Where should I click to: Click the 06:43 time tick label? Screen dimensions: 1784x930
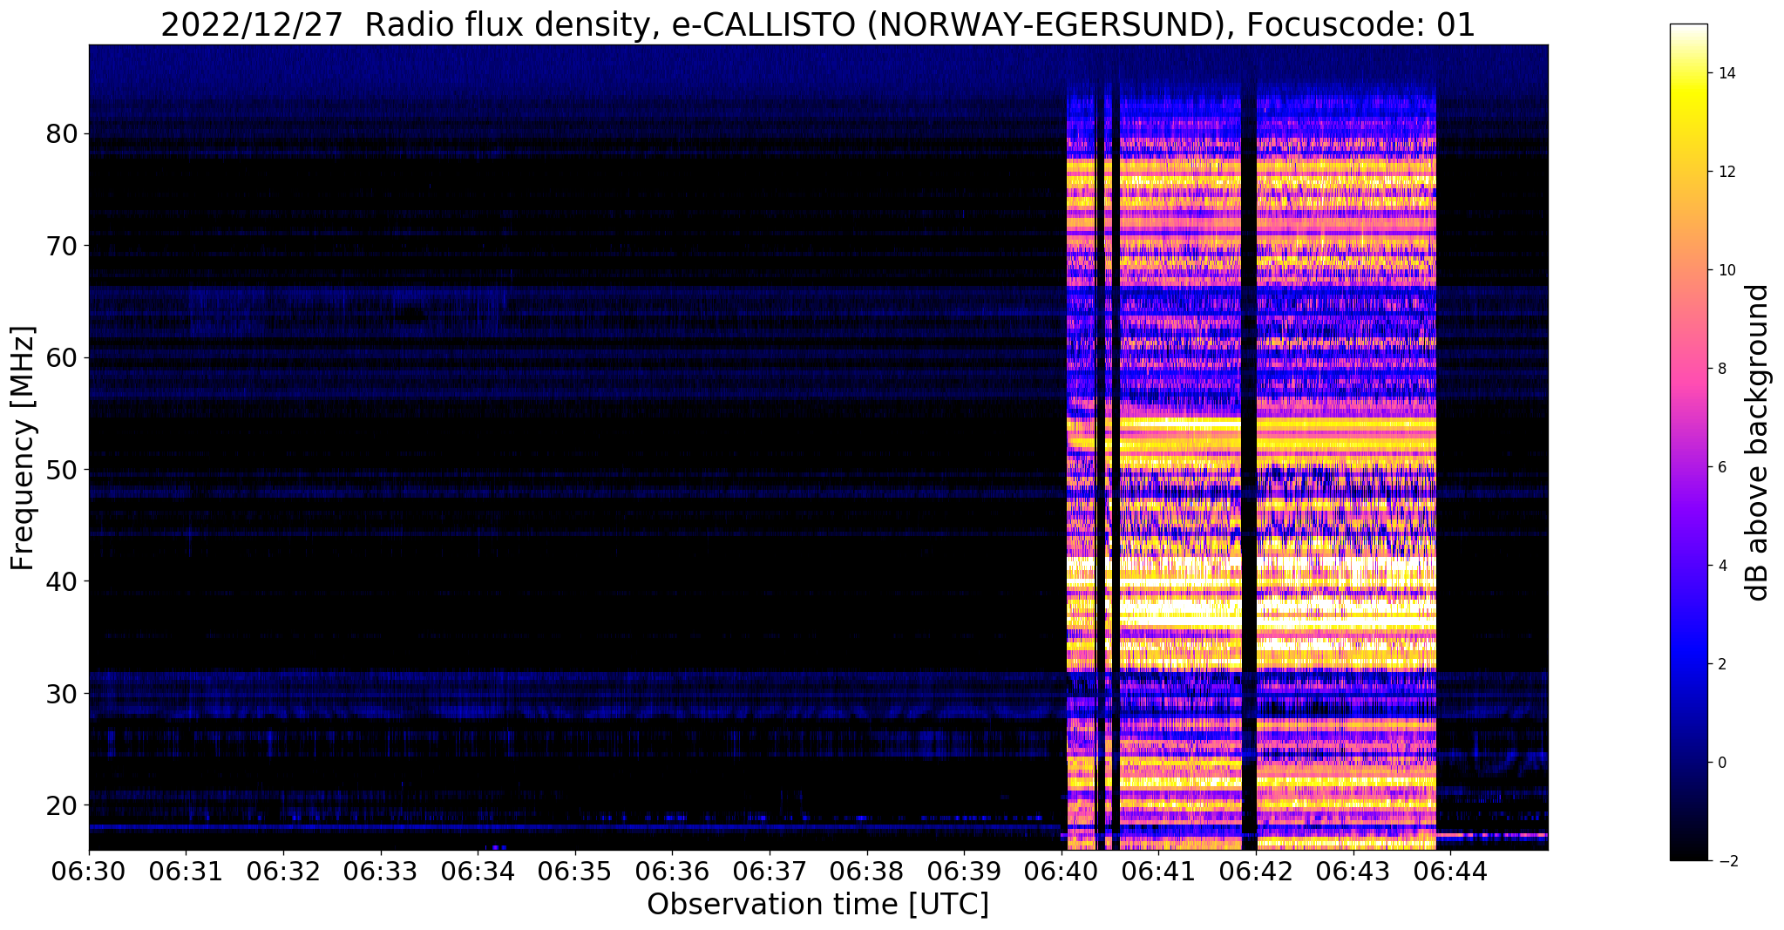click(1353, 871)
